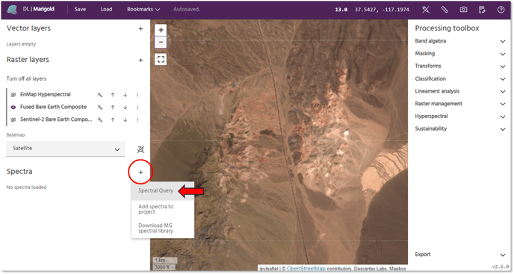Screen dimensions: 514x274
Task: Open the Bookmarks dropdown menu
Action: coord(143,9)
